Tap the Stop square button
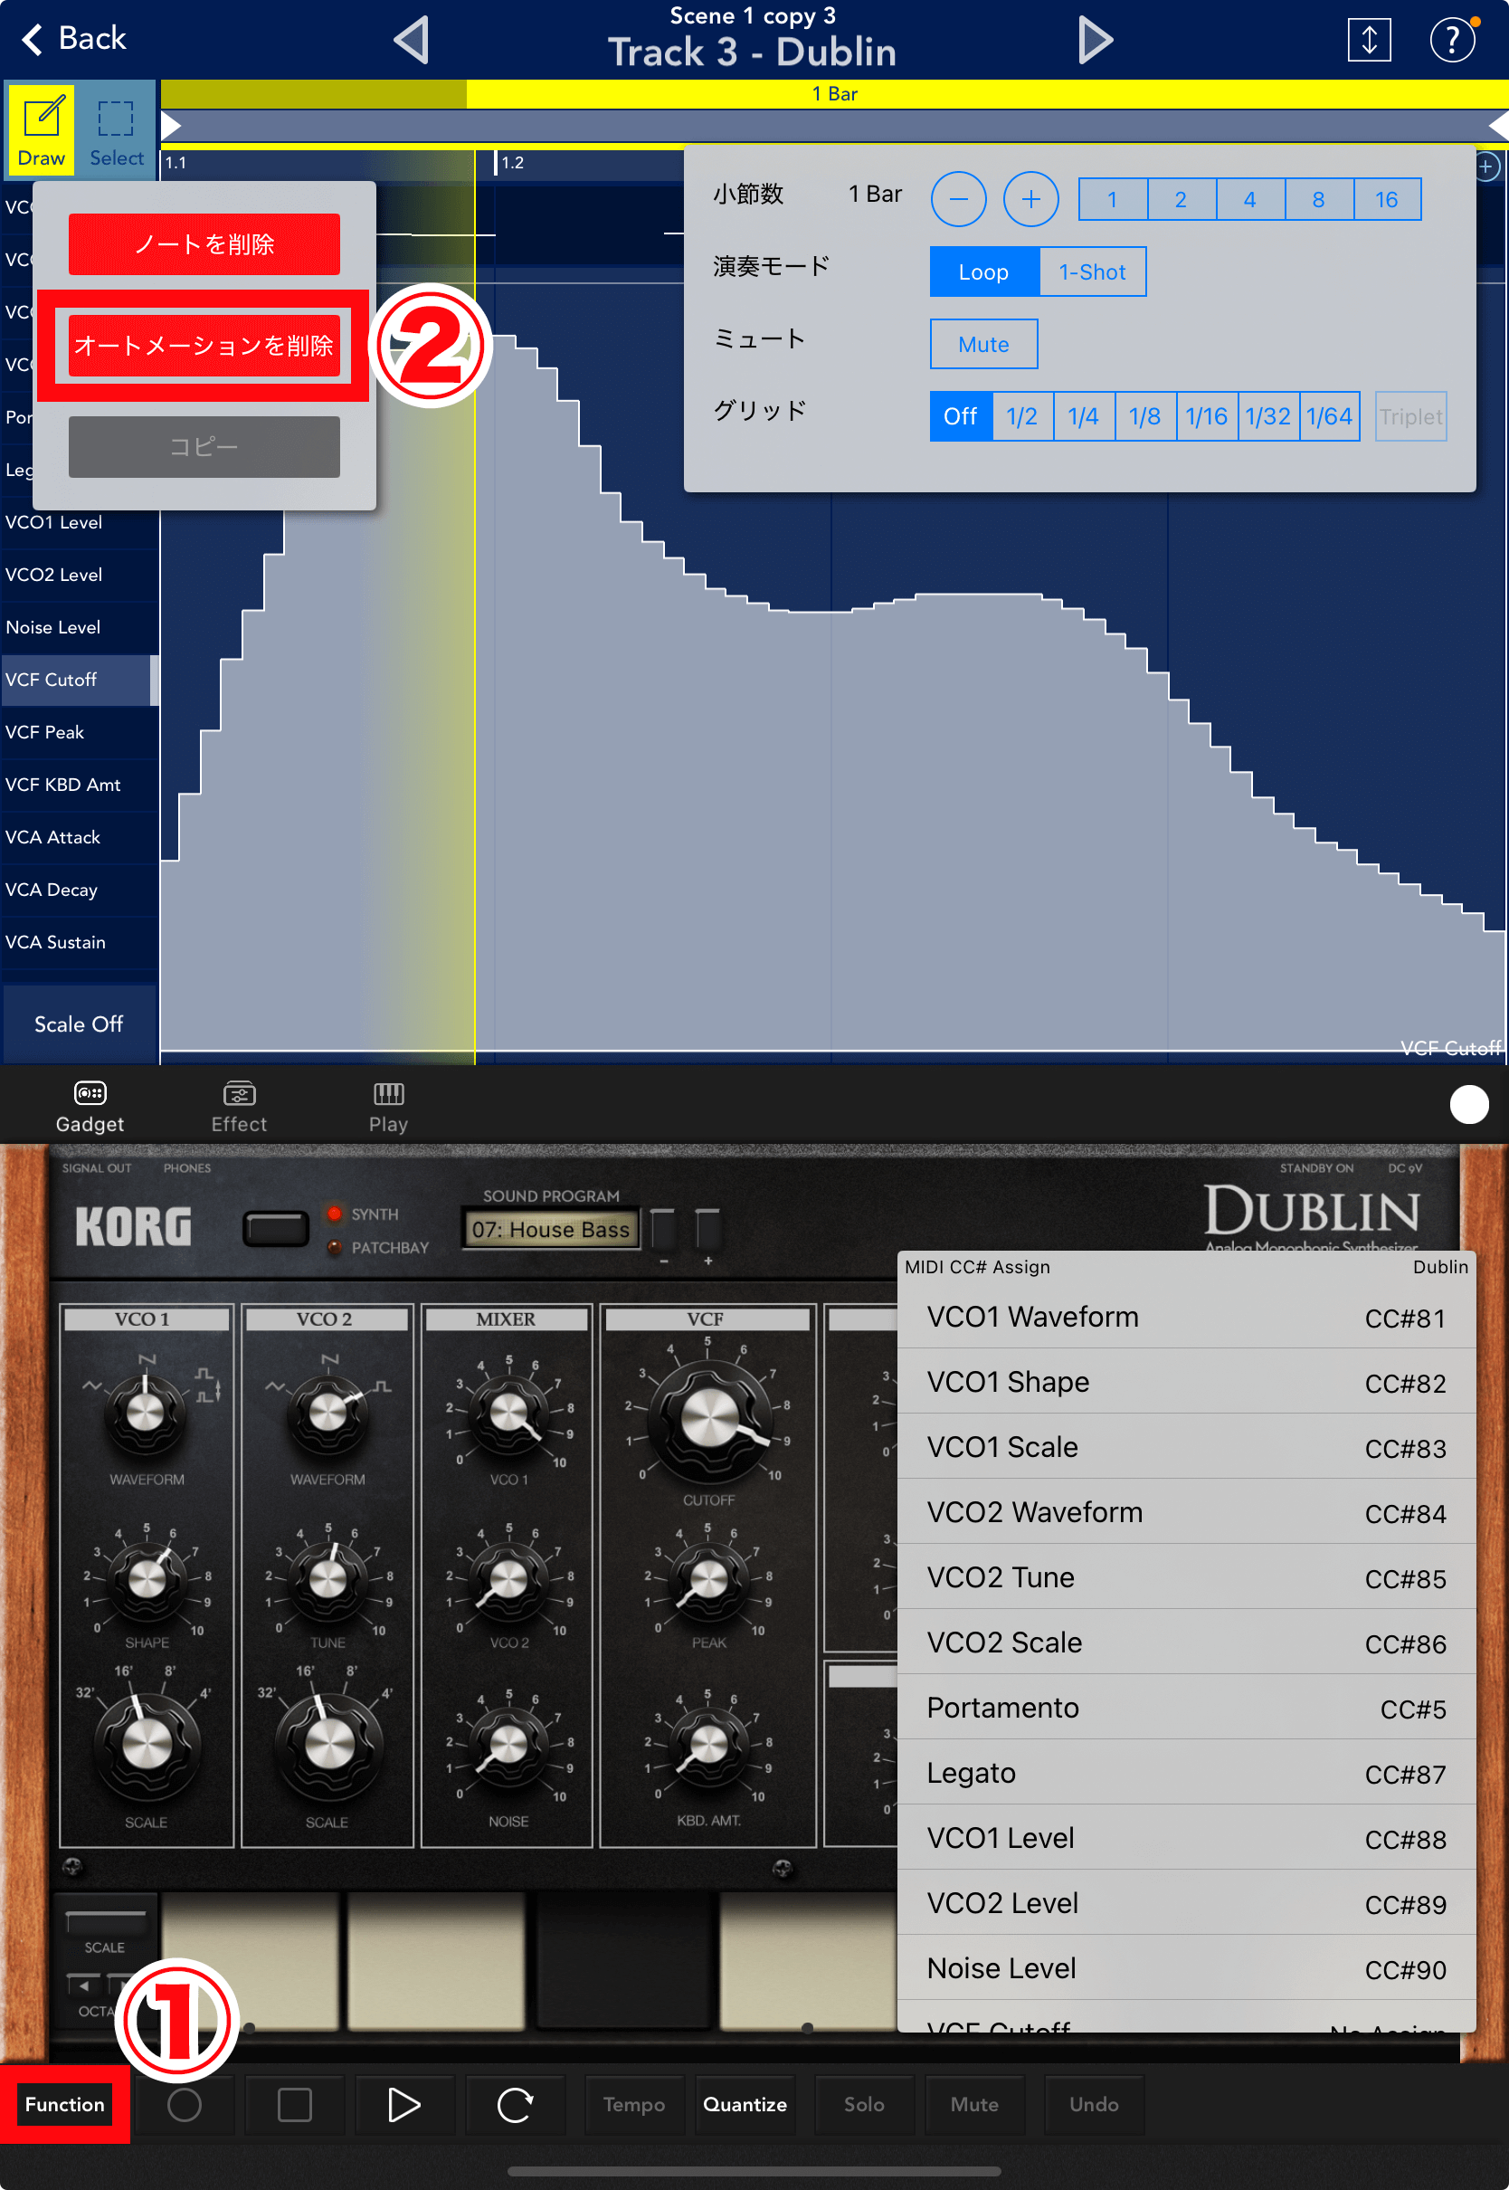 [x=294, y=2105]
